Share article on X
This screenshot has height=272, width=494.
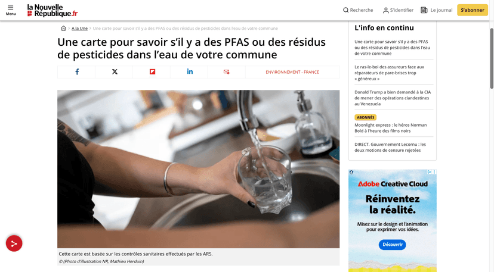pos(115,71)
